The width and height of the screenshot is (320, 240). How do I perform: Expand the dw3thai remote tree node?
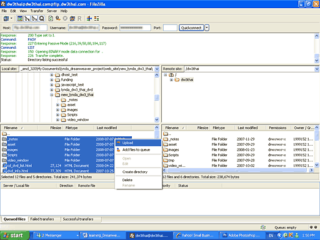(171, 80)
